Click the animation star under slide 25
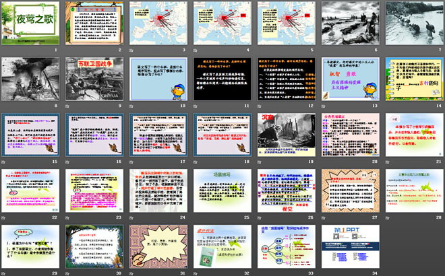This screenshot has height=276, width=445. [196, 218]
